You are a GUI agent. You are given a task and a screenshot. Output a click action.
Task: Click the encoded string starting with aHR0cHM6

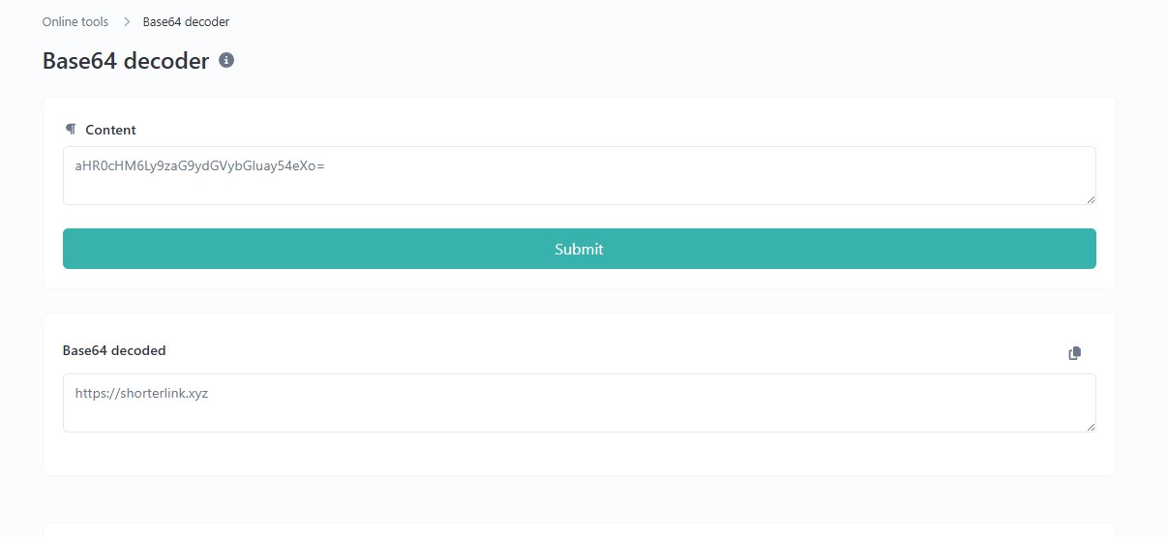tap(199, 165)
